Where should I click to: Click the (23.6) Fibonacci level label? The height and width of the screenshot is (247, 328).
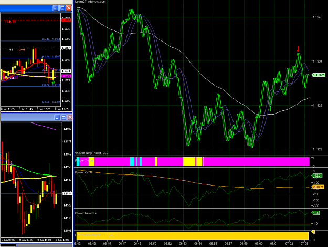[x=51, y=102]
